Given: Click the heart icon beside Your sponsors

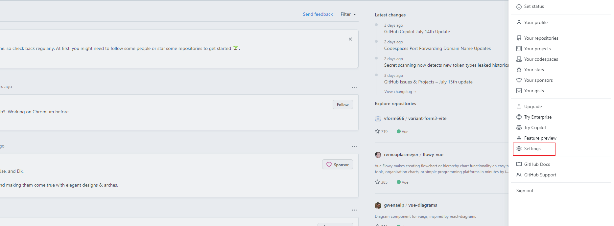Looking at the screenshot, I should click(519, 80).
